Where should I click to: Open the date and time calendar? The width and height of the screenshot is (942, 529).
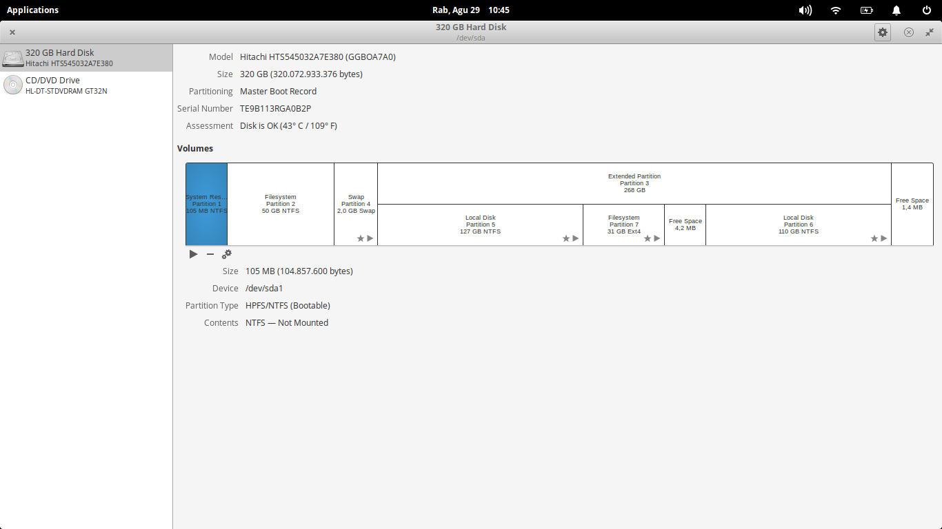pyautogui.click(x=470, y=10)
